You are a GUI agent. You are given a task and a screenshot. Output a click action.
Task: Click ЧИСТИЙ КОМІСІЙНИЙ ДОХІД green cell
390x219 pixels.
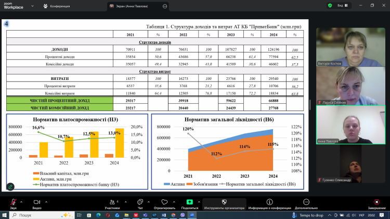[60, 108]
